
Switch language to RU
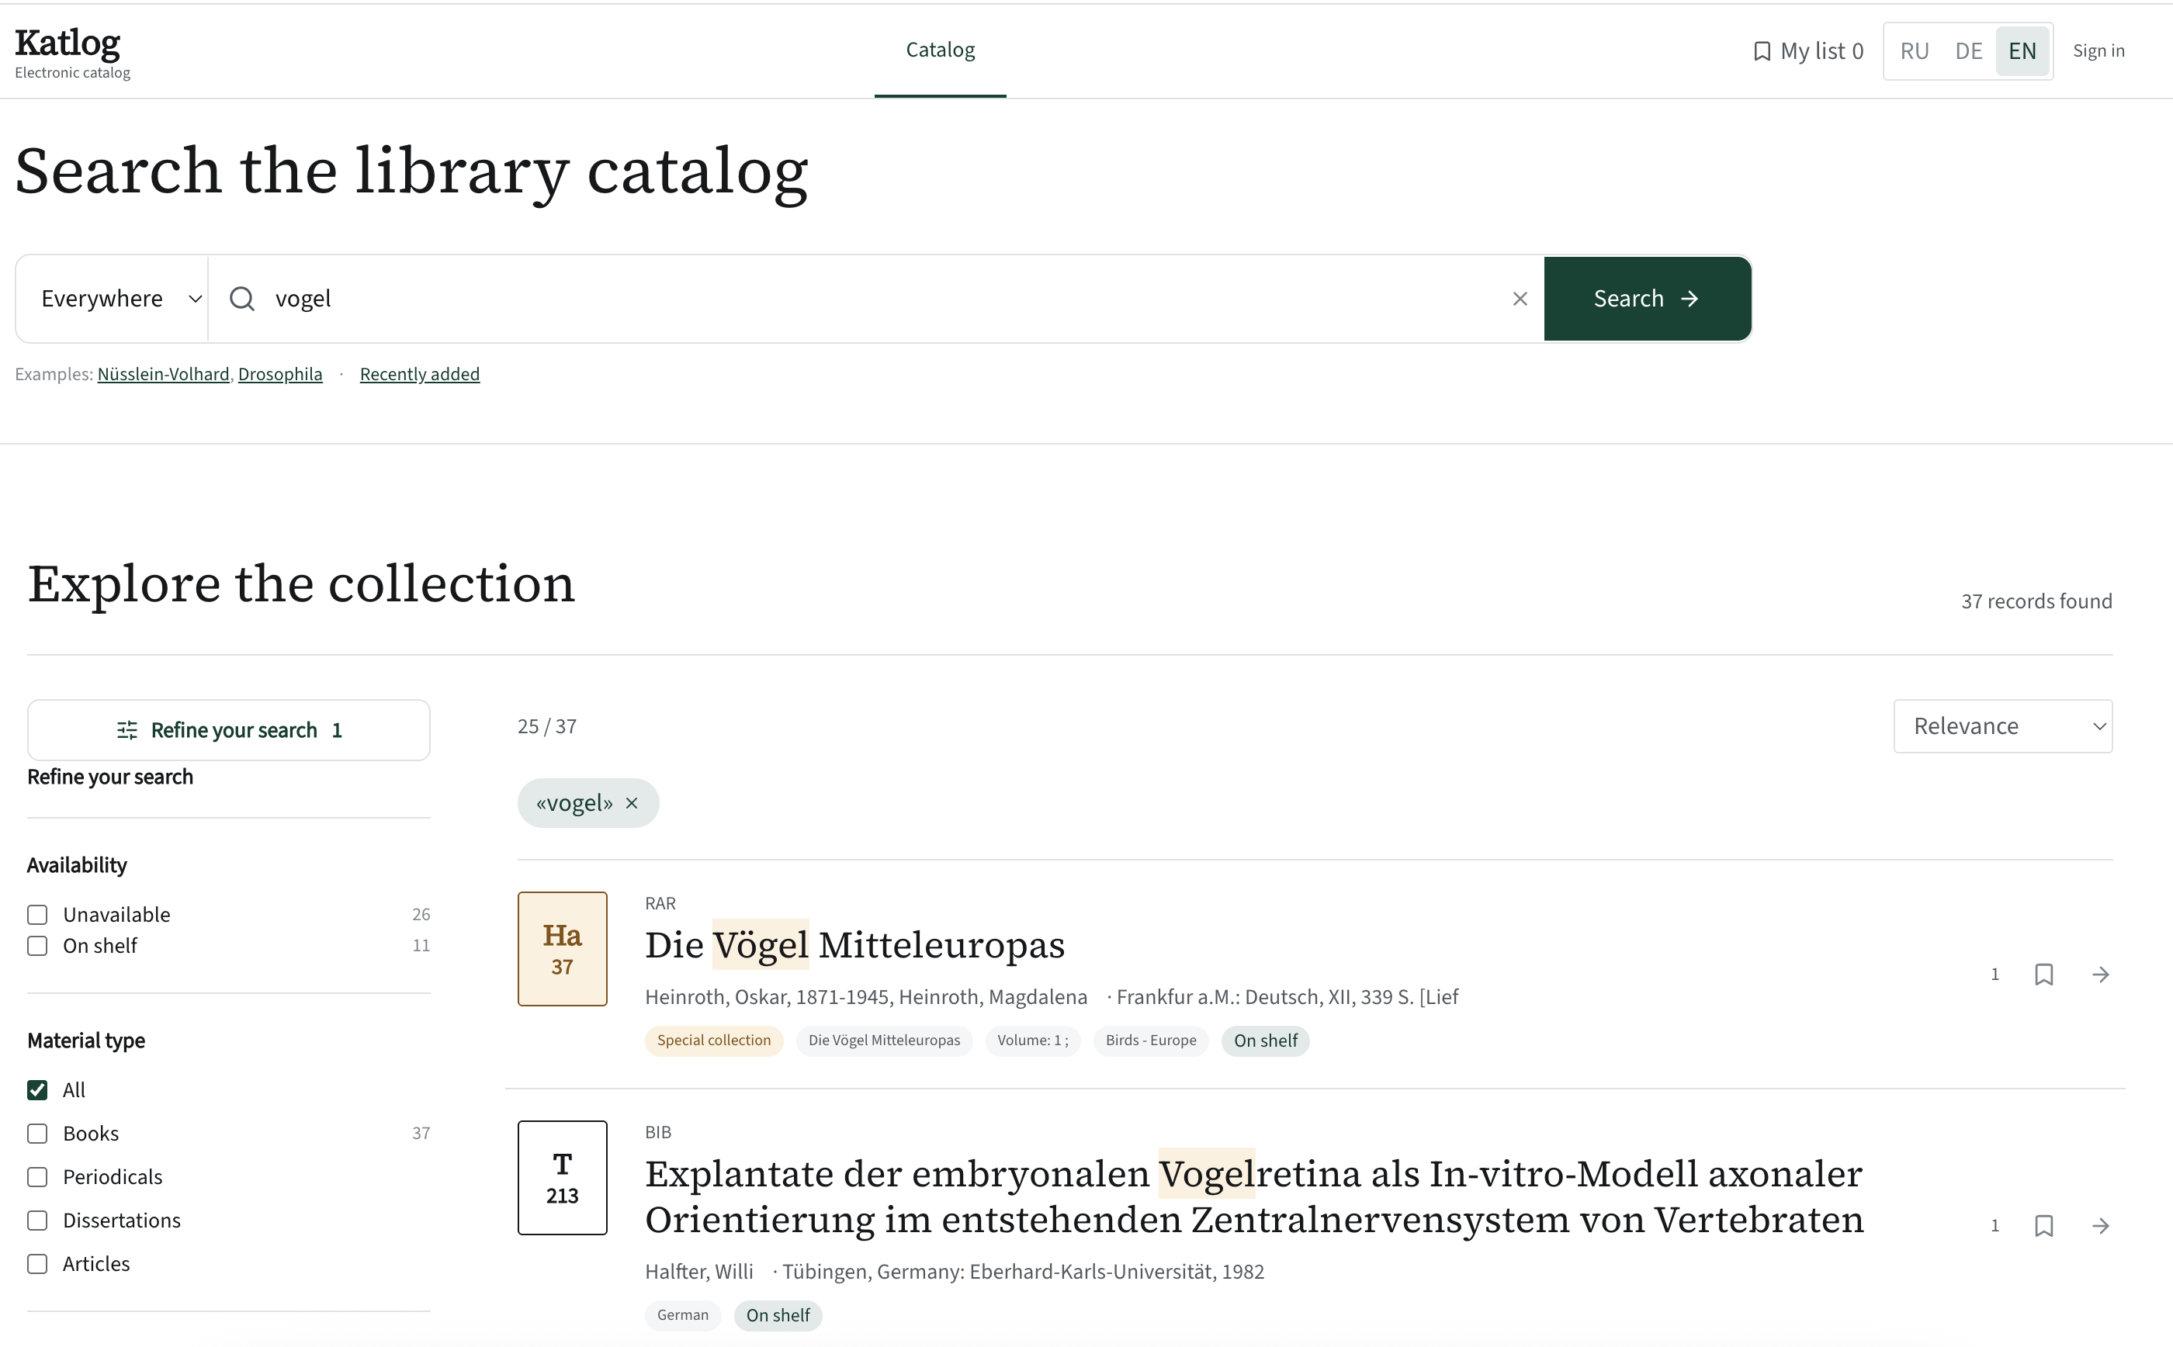click(x=1914, y=52)
